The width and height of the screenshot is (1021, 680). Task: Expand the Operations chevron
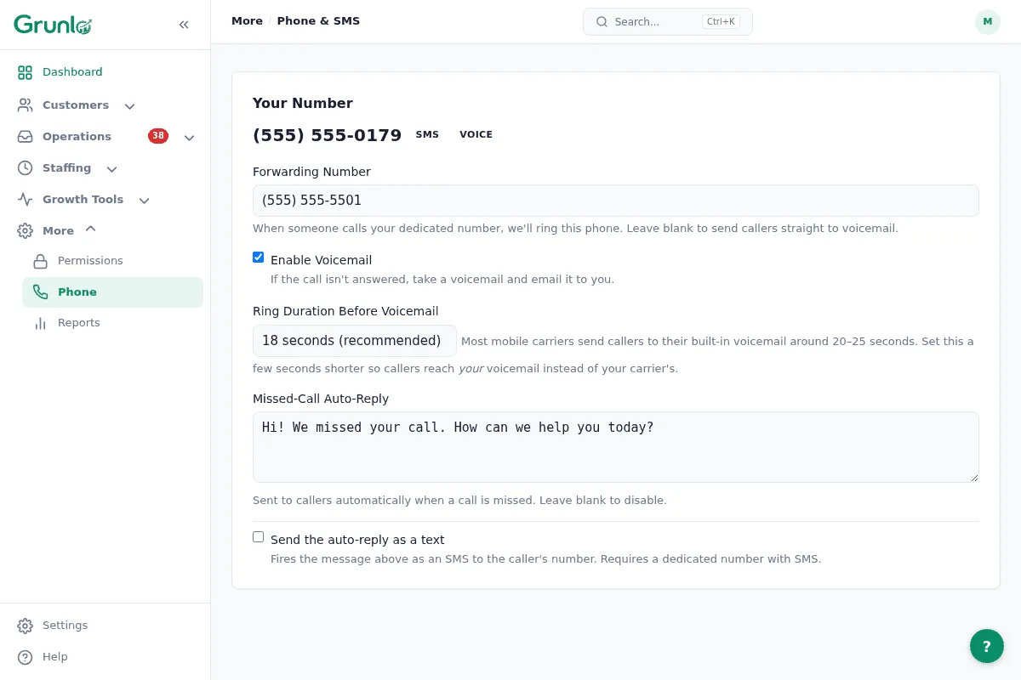click(190, 138)
